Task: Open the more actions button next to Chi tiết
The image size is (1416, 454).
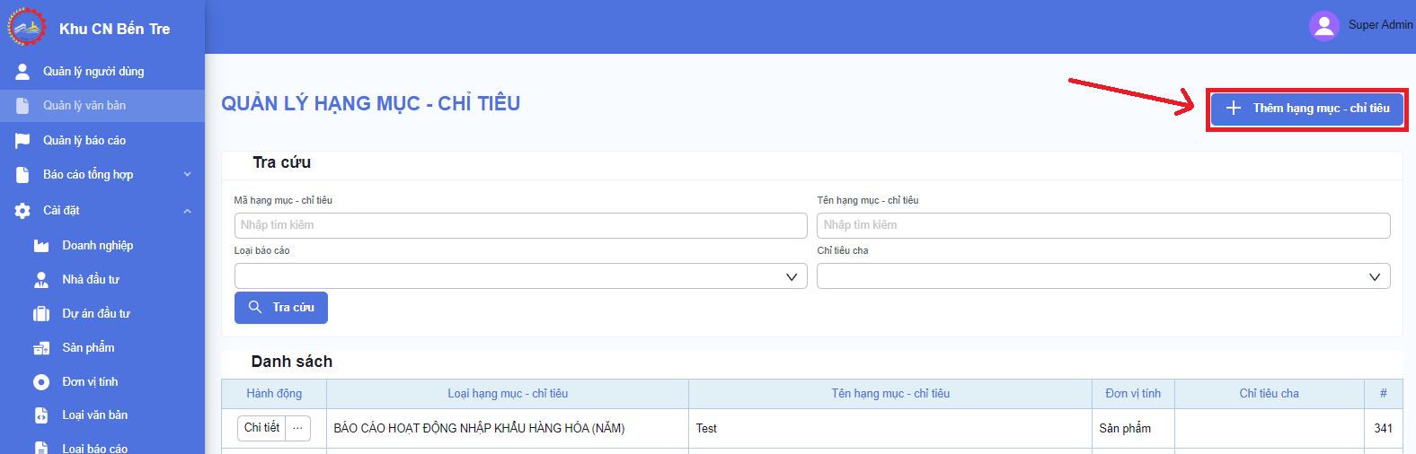Action: click(297, 428)
